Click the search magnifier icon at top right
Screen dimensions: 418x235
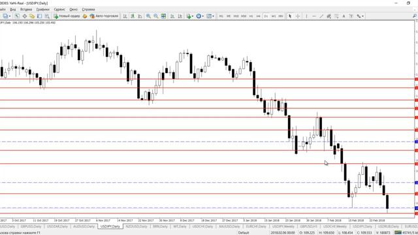(x=415, y=16)
